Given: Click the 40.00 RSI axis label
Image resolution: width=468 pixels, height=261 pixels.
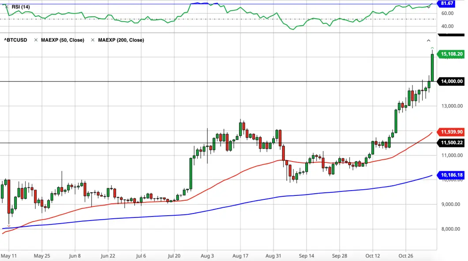Looking at the screenshot, I should pos(447,26).
